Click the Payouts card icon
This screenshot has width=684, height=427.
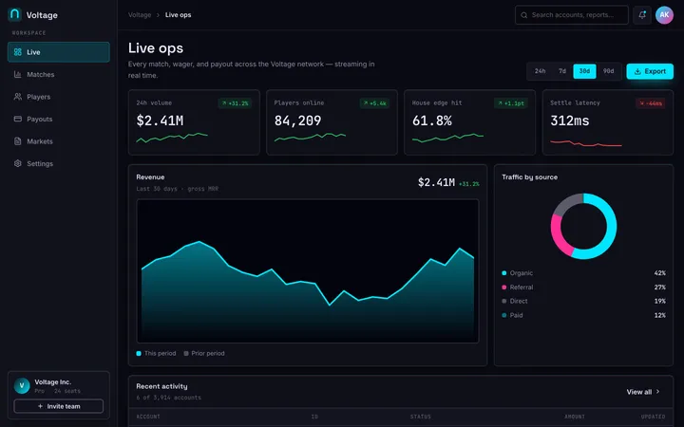17,119
